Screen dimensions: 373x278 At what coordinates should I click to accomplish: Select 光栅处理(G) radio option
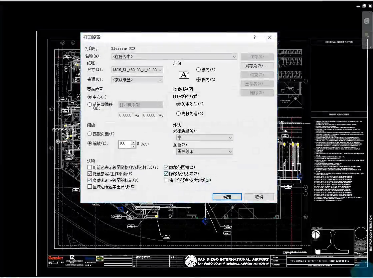tap(178, 114)
